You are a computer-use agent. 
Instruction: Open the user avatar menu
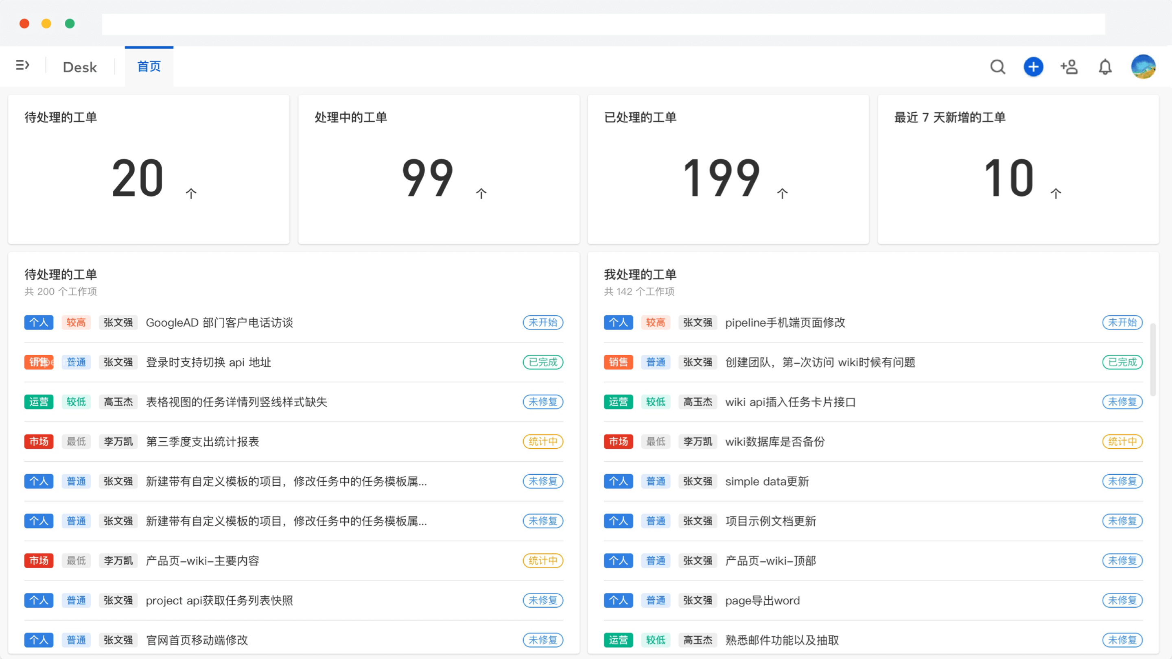(x=1143, y=67)
